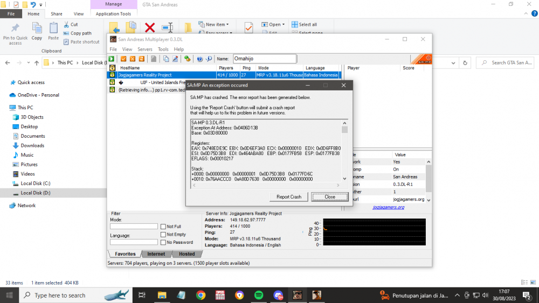Image resolution: width=539 pixels, height=303 pixels.
Task: Click the Properties checkmark icon in ribbon
Action: point(248,27)
